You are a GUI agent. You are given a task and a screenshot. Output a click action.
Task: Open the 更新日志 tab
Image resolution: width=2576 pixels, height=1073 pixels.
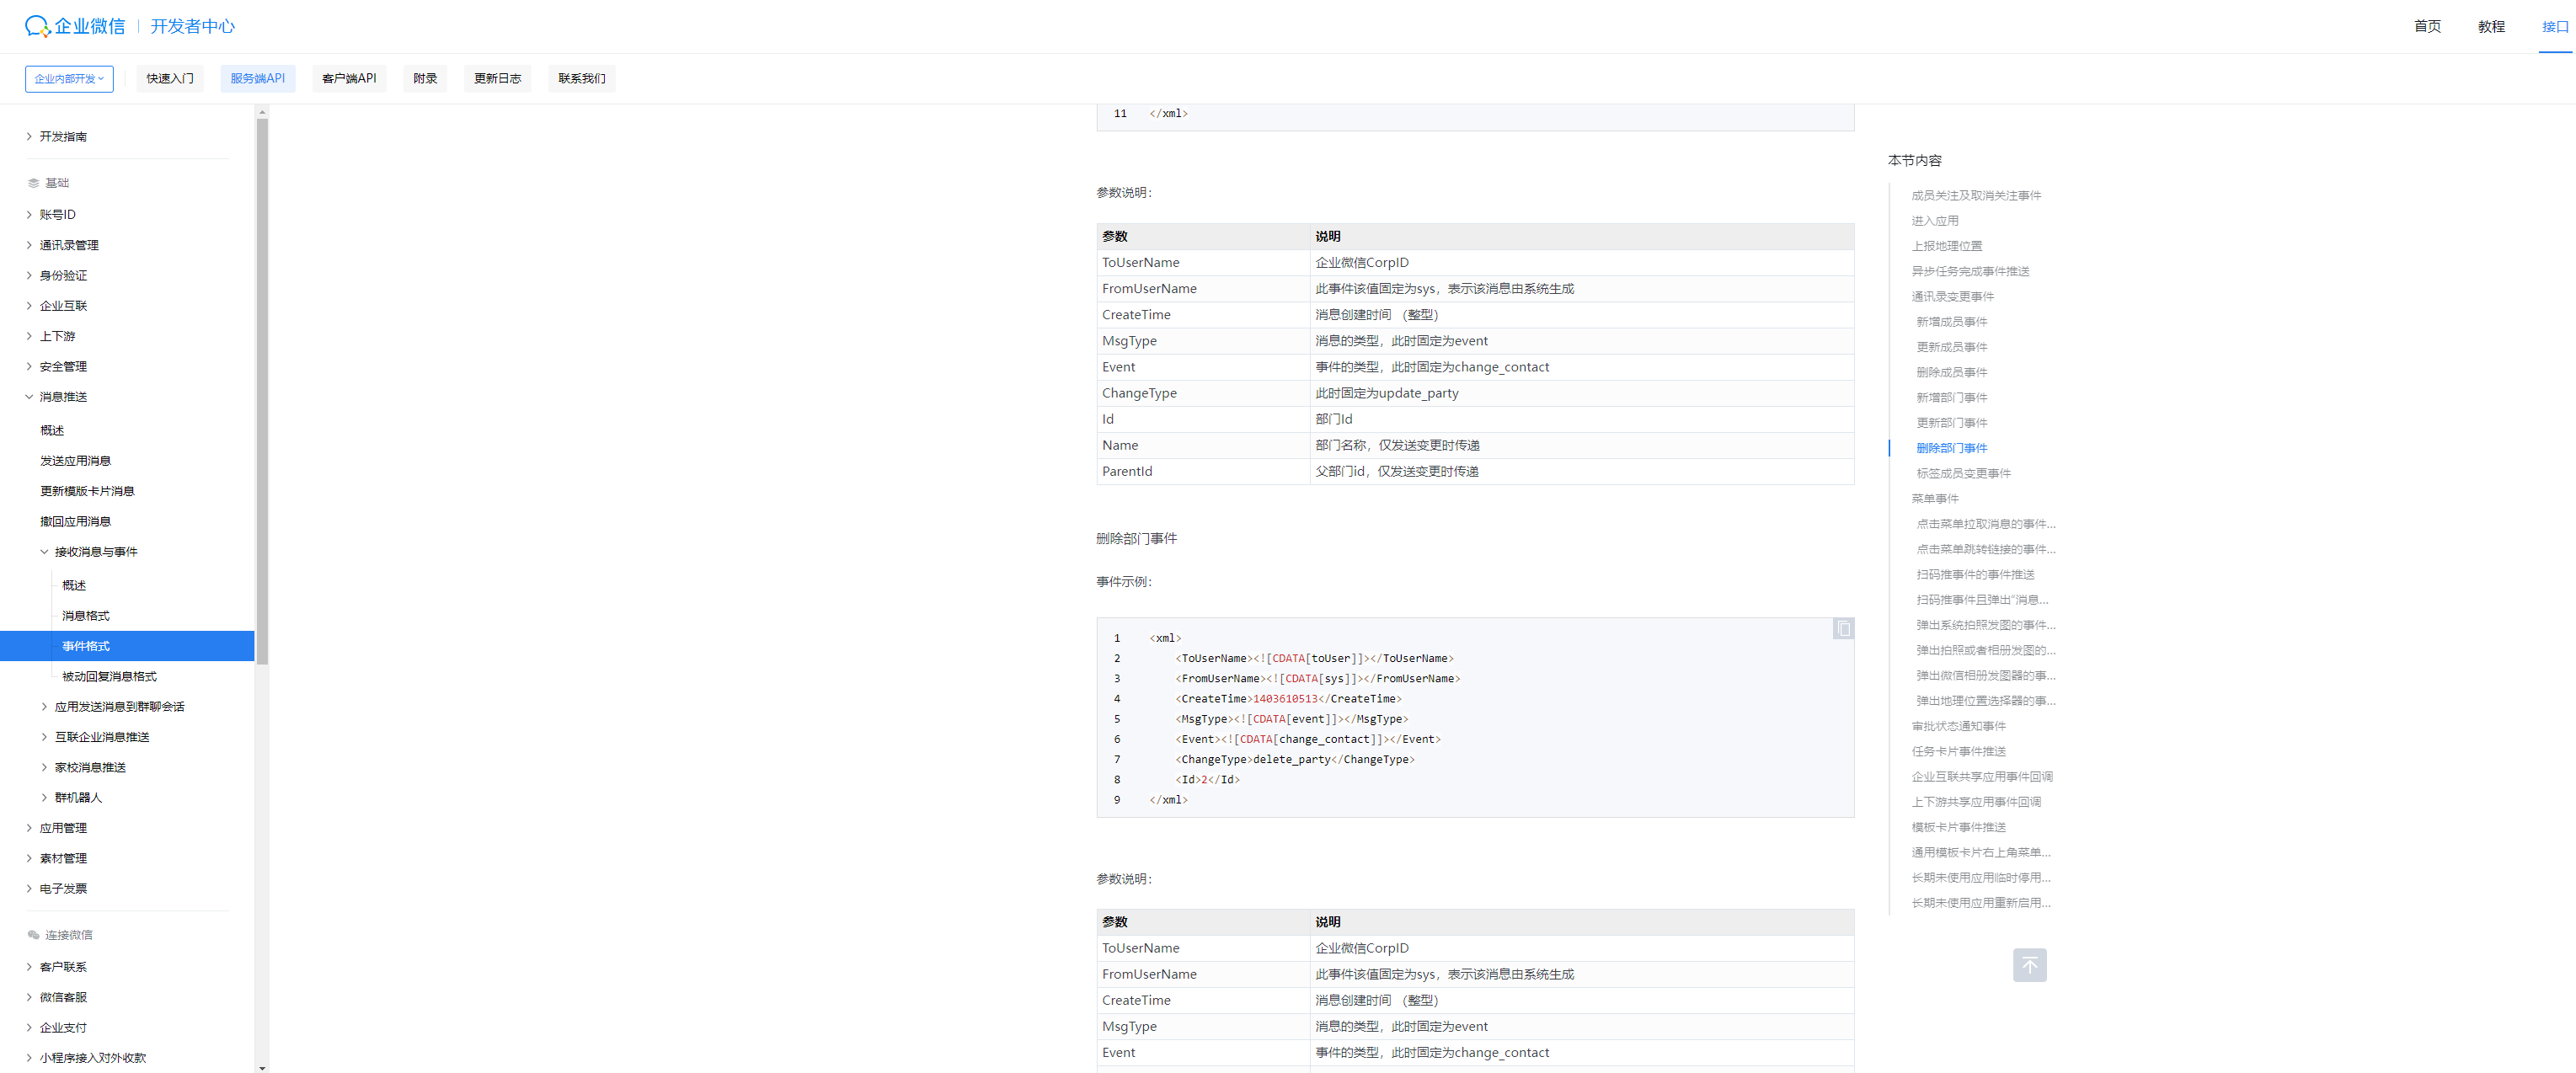point(497,79)
